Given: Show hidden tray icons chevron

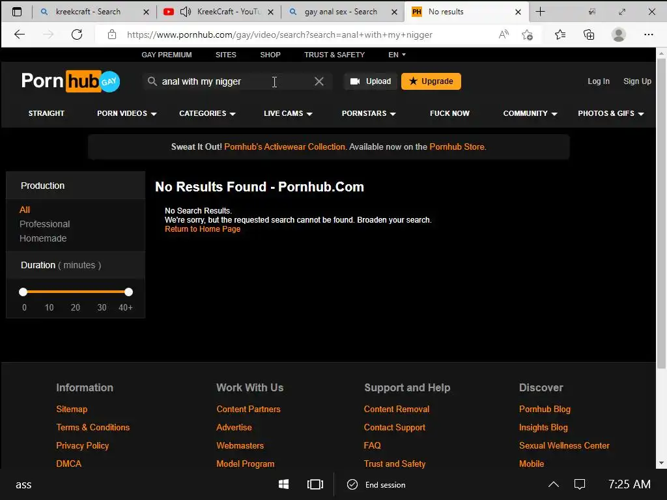Looking at the screenshot, I should point(554,484).
